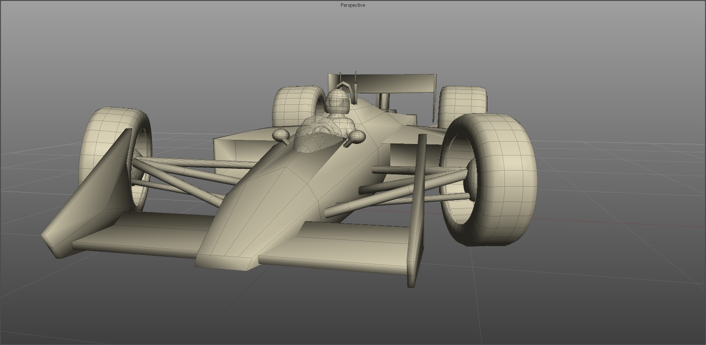Click the round side mirror beside the sidepod box
This screenshot has height=345, width=706.
click(281, 135)
